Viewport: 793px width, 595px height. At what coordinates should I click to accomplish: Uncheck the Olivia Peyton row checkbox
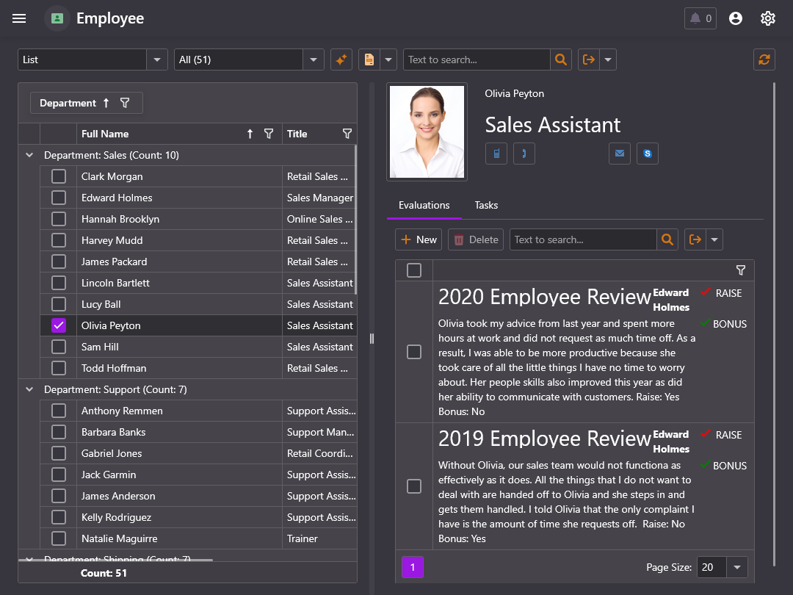59,325
